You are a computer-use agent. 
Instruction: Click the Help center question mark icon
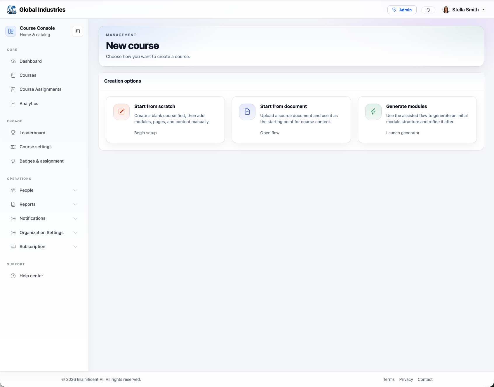13,276
